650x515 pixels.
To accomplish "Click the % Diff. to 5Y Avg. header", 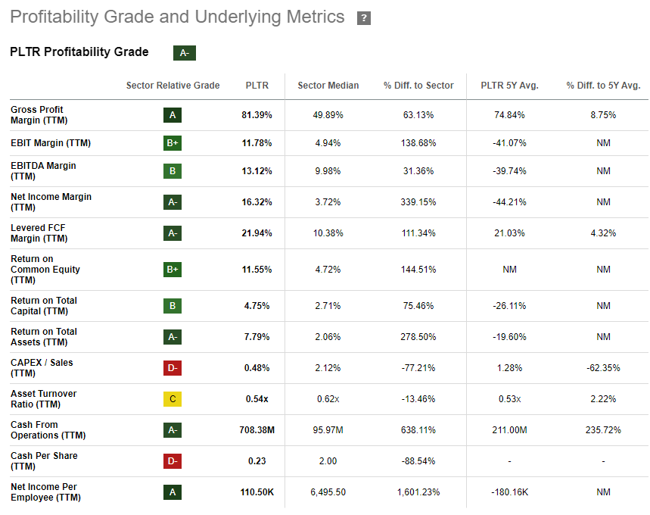I will point(603,86).
